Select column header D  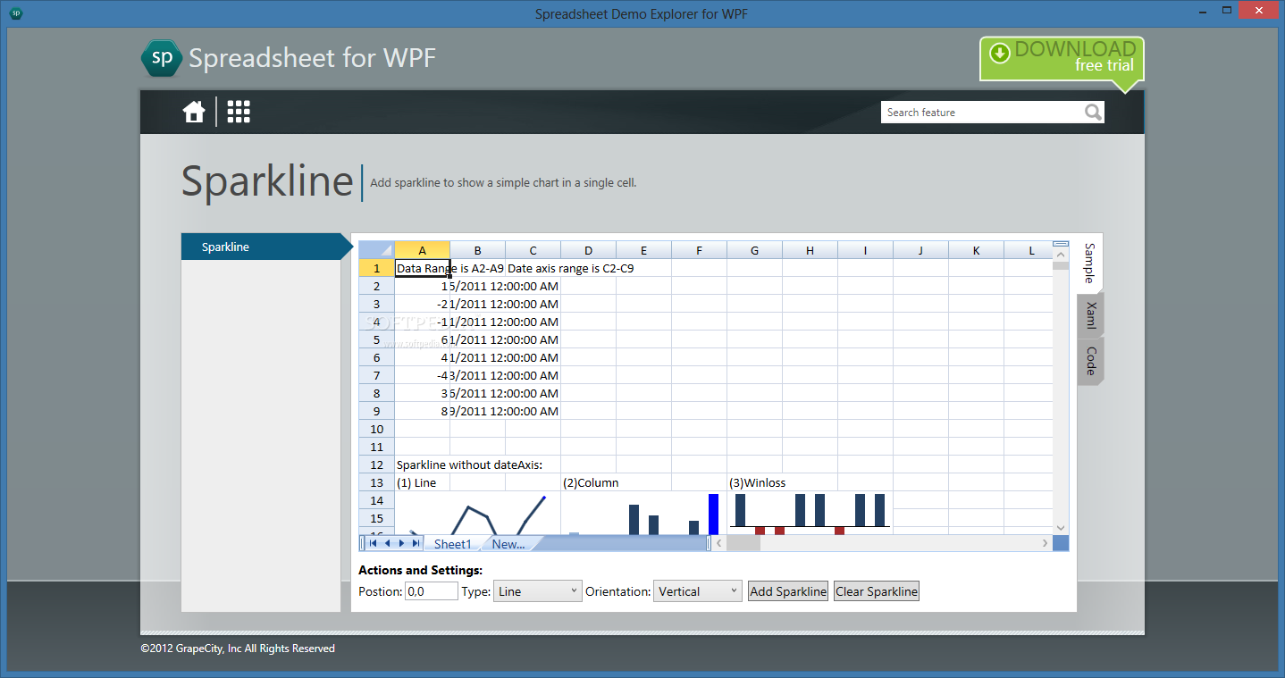coord(588,250)
